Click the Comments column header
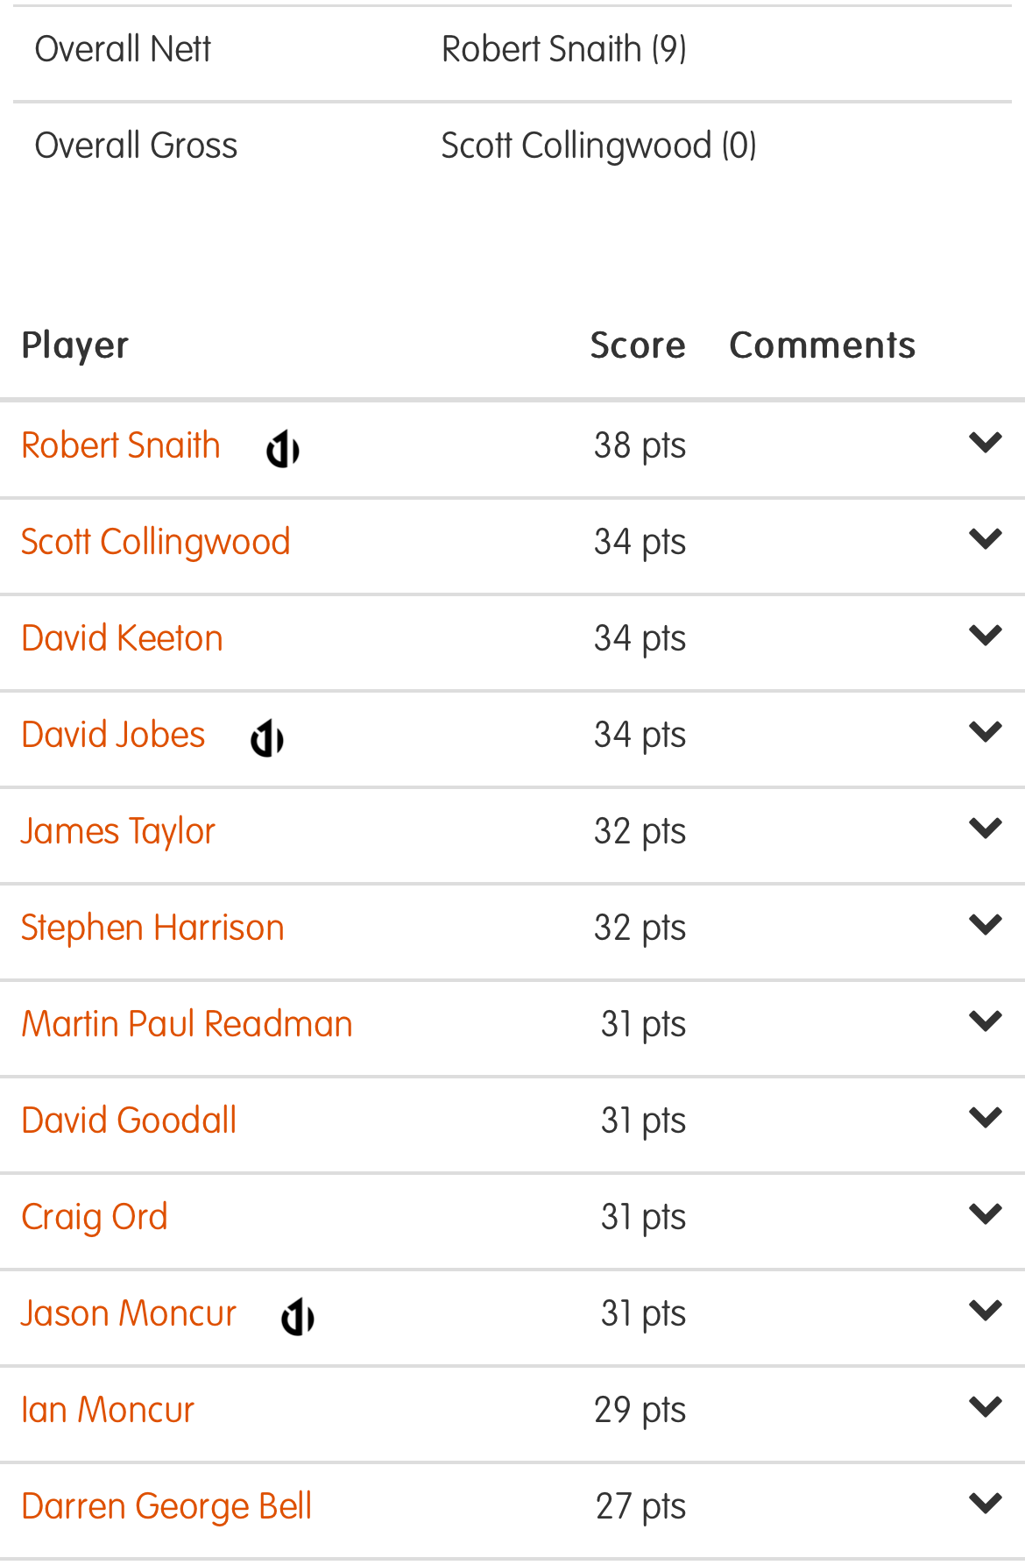Screen dimensions: 1025x1565 823,345
